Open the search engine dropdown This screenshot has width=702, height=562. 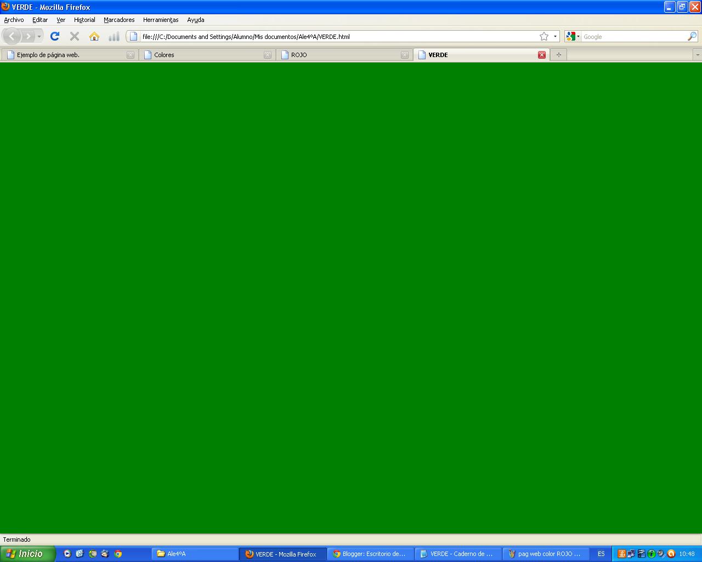(579, 36)
